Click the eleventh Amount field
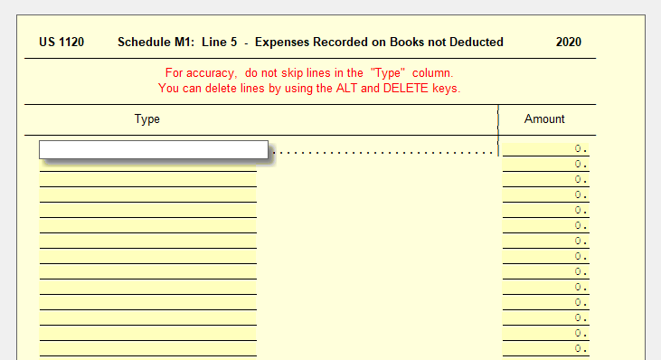 [546, 304]
